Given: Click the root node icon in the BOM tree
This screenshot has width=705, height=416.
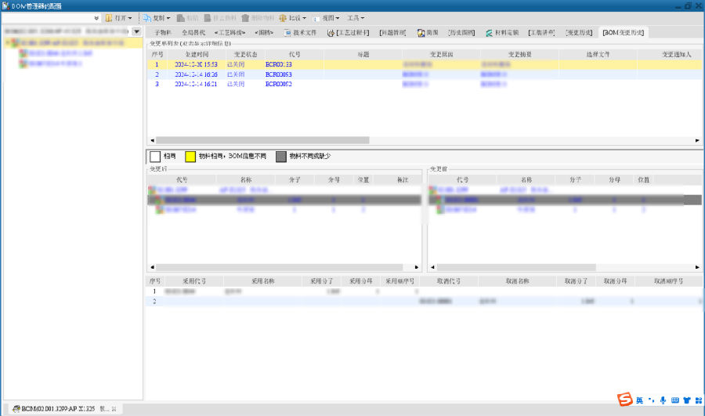Looking at the screenshot, I should [x=16, y=43].
